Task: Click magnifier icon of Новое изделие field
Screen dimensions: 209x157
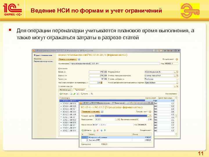Action: (x=119, y=119)
